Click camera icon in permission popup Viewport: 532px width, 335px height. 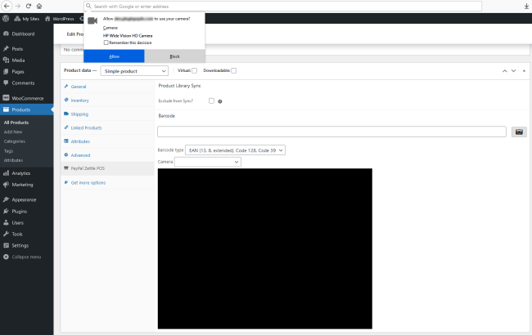pos(92,20)
